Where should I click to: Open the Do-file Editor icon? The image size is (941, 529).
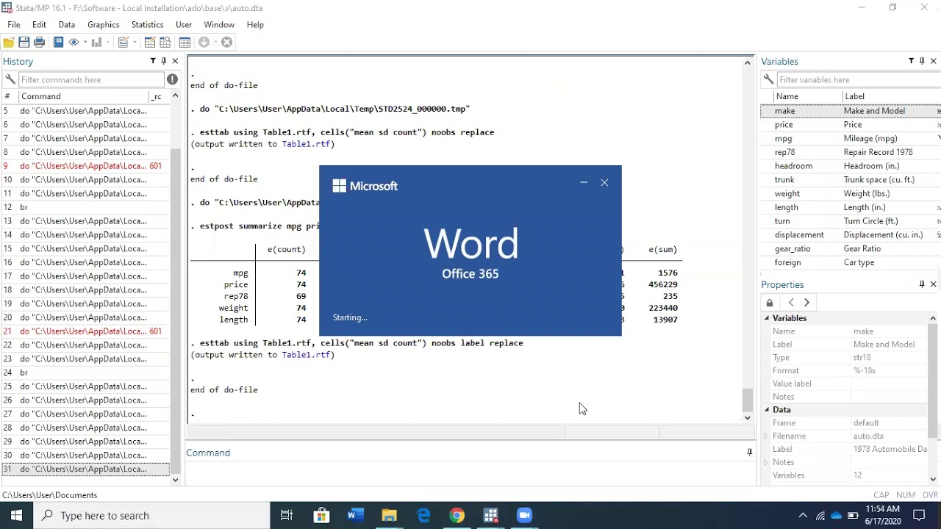[x=123, y=43]
